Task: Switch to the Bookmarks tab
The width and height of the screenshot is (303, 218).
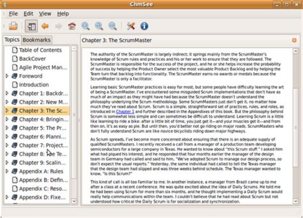Action: (37, 40)
